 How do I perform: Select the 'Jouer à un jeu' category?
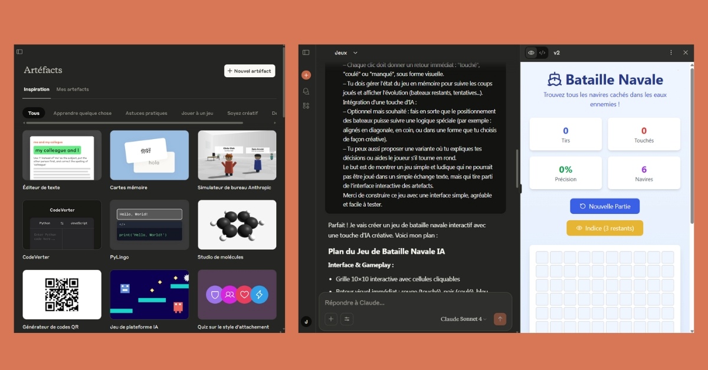[x=198, y=113]
